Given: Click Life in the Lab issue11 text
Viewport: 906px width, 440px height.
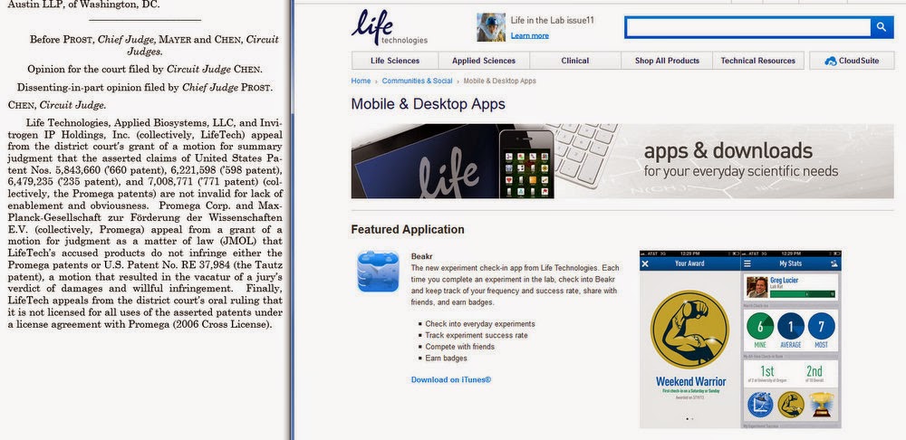Looking at the screenshot, I should coord(553,20).
